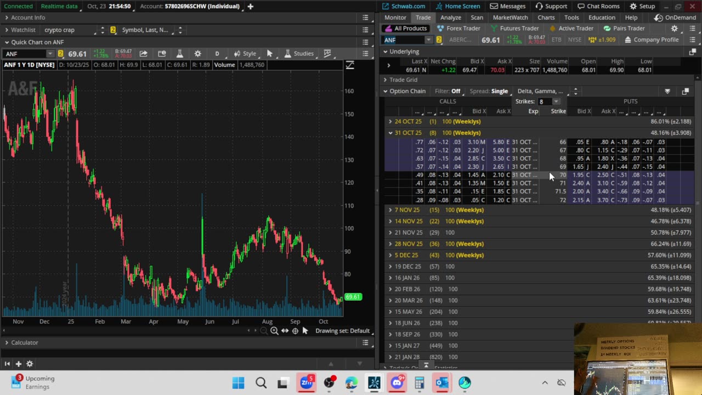Open Watchlist panel menu list icon

click(365, 30)
